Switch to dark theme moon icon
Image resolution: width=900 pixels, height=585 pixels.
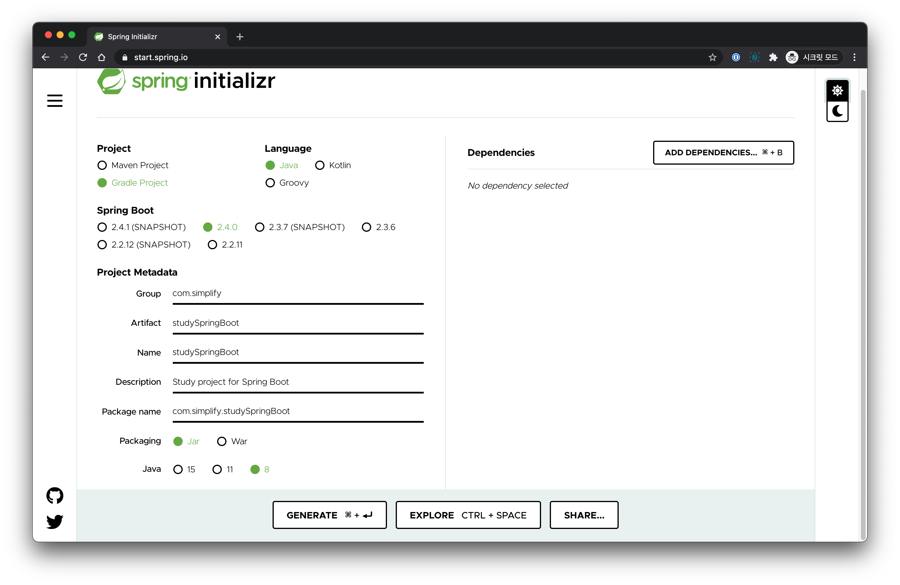[x=837, y=112]
